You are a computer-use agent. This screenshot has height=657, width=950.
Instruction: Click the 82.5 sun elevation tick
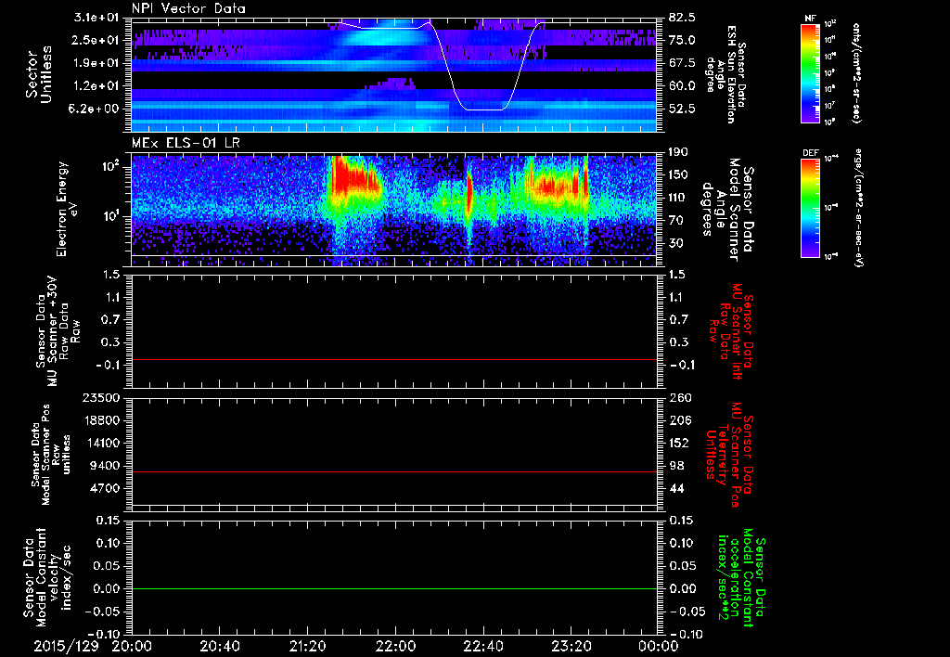click(682, 18)
